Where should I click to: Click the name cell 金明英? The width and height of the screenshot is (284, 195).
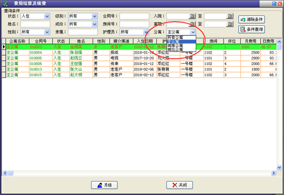click(x=81, y=47)
